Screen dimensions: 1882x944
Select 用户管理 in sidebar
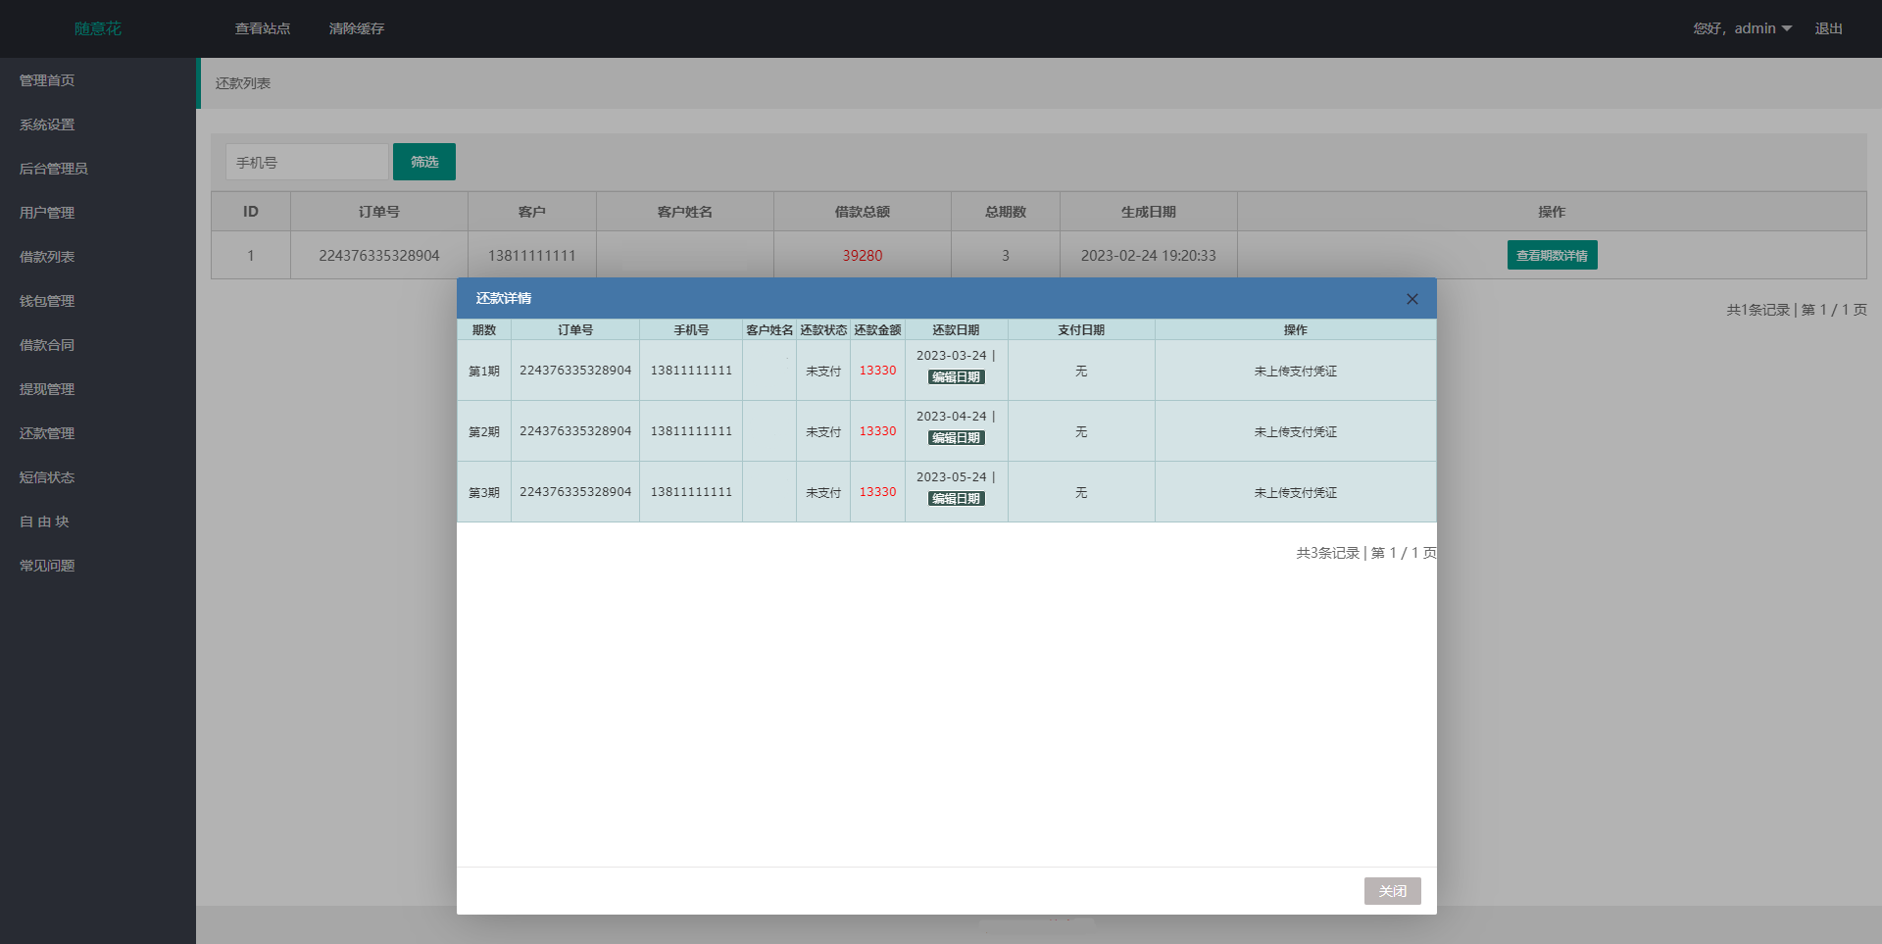pos(47,213)
